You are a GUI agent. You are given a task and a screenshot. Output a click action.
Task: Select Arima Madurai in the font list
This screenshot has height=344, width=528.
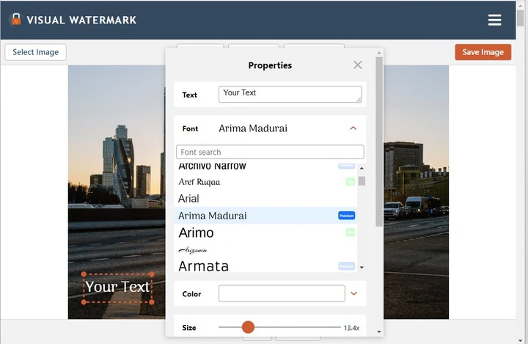[x=265, y=216]
